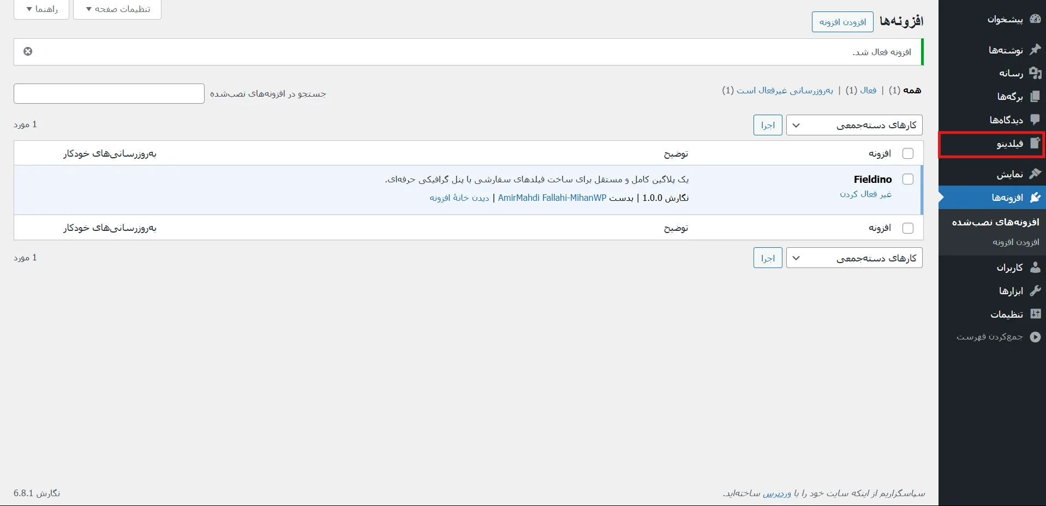Click the افزونه‌ها plug icon
The height and width of the screenshot is (506, 1046).
pos(1035,198)
